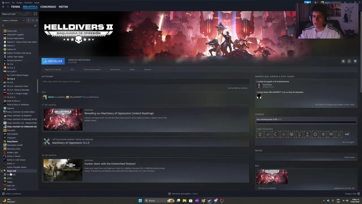362x204 pixels.
Task: Open the NIETINI profile tab
Action: [x=63, y=7]
